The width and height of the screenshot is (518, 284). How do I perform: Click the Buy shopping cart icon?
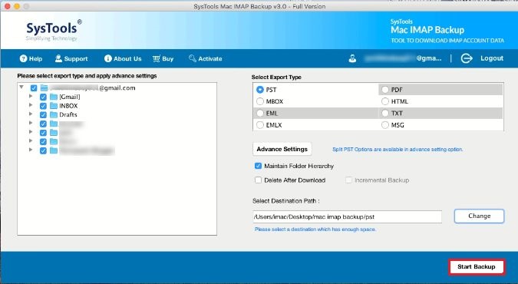[157, 58]
